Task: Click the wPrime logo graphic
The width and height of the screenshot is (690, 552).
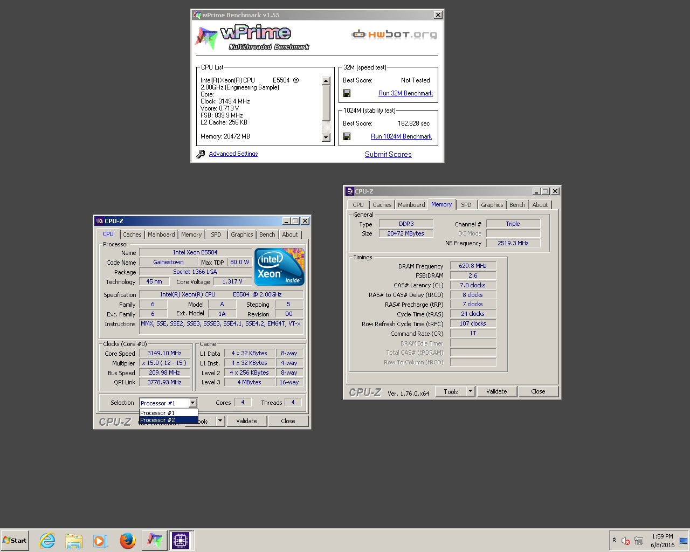Action: coord(251,37)
